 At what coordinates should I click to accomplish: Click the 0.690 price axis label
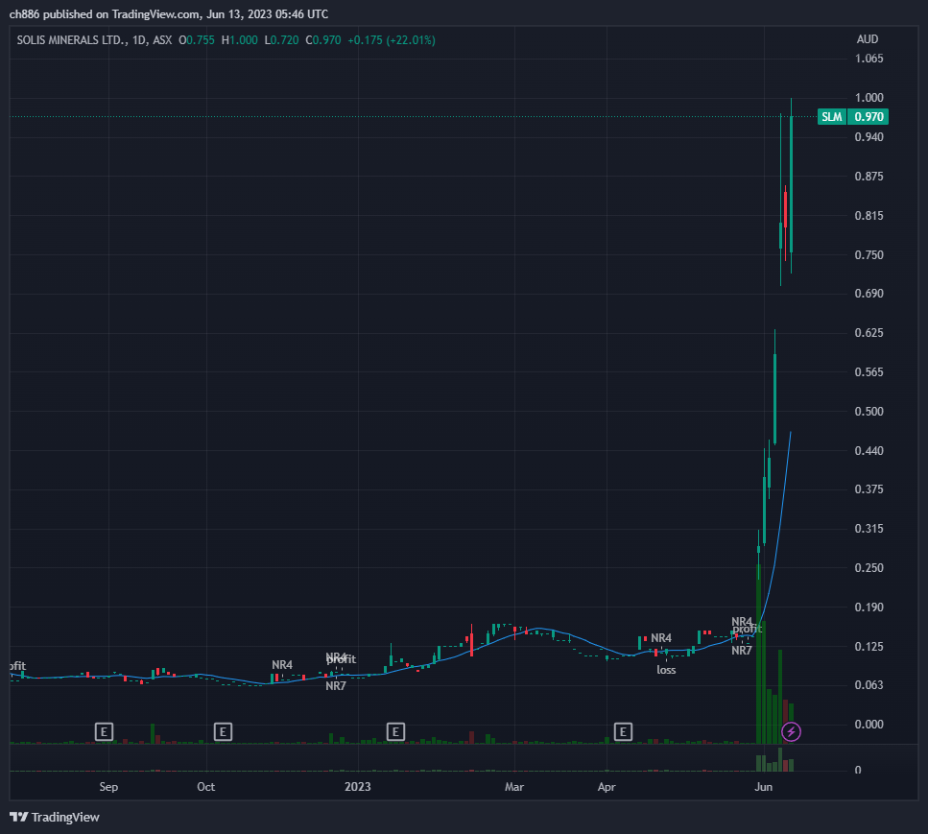click(869, 294)
